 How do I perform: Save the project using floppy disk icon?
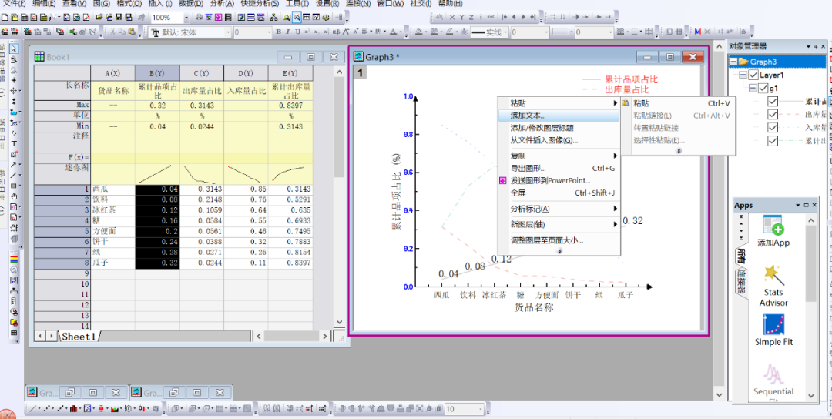[119, 18]
